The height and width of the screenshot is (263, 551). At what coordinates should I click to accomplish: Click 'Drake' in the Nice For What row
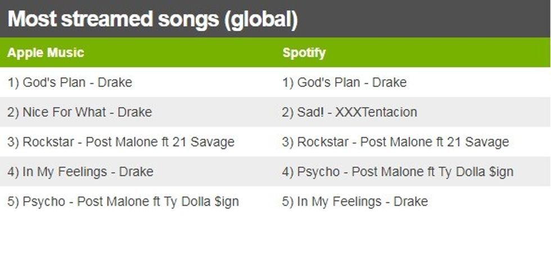[x=135, y=112]
